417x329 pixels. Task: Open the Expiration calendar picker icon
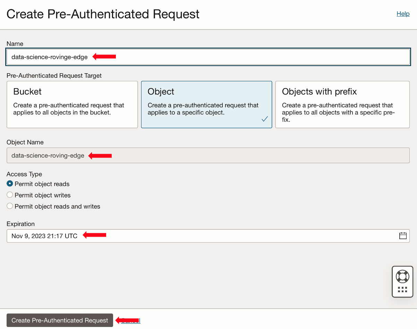pos(403,236)
